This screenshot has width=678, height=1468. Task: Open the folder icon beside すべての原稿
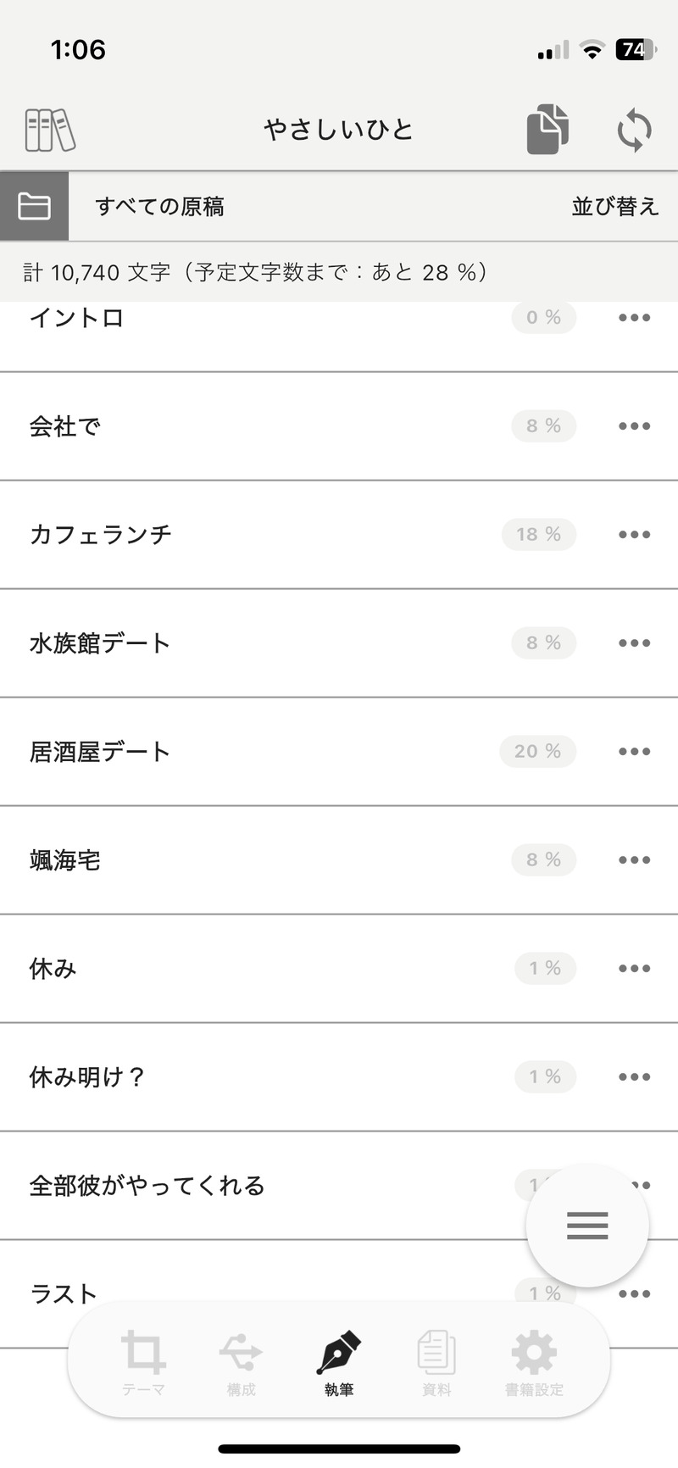(34, 206)
